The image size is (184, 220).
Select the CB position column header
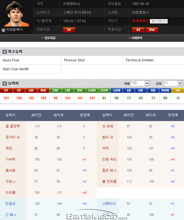tap(141, 90)
